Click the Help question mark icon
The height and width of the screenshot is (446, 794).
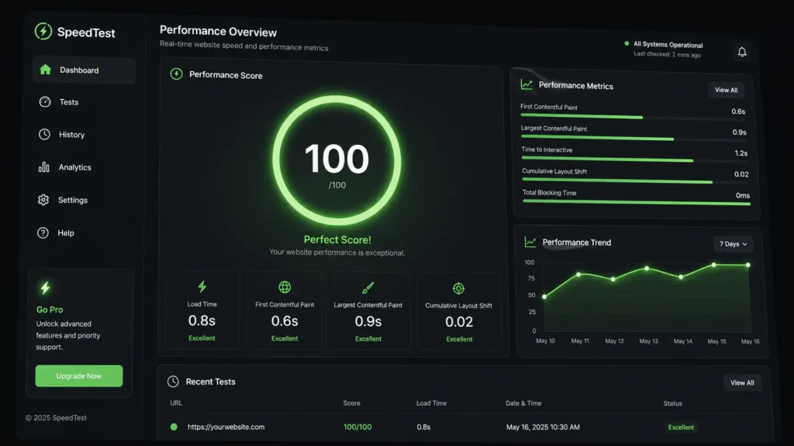coord(43,232)
